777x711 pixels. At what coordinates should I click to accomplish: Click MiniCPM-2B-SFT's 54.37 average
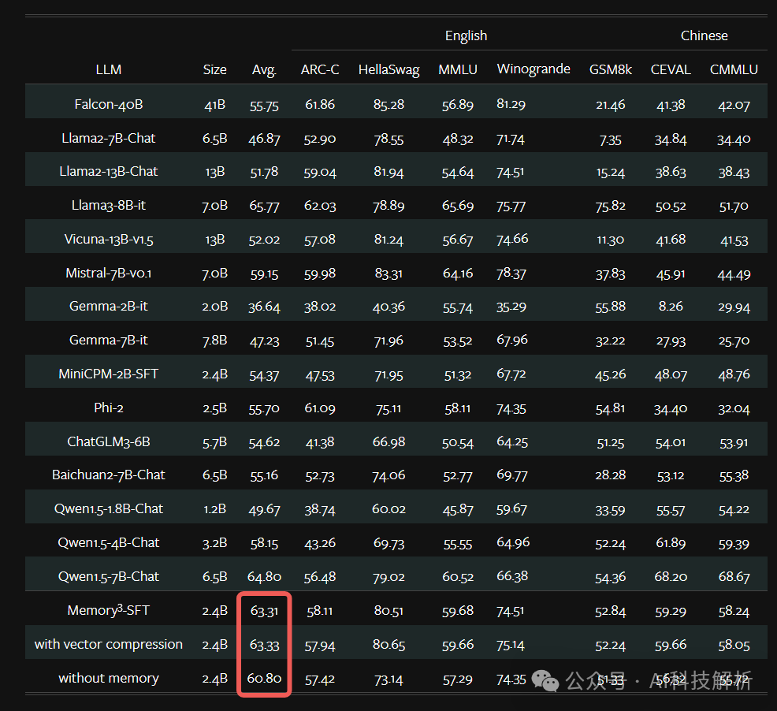(x=264, y=375)
